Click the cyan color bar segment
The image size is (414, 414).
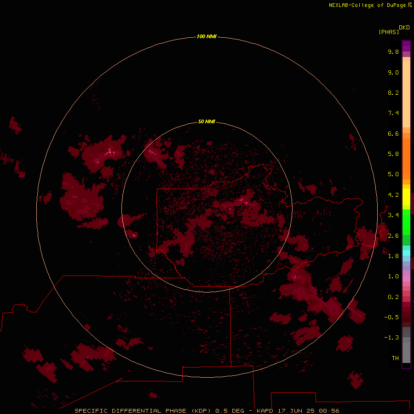tap(406, 253)
